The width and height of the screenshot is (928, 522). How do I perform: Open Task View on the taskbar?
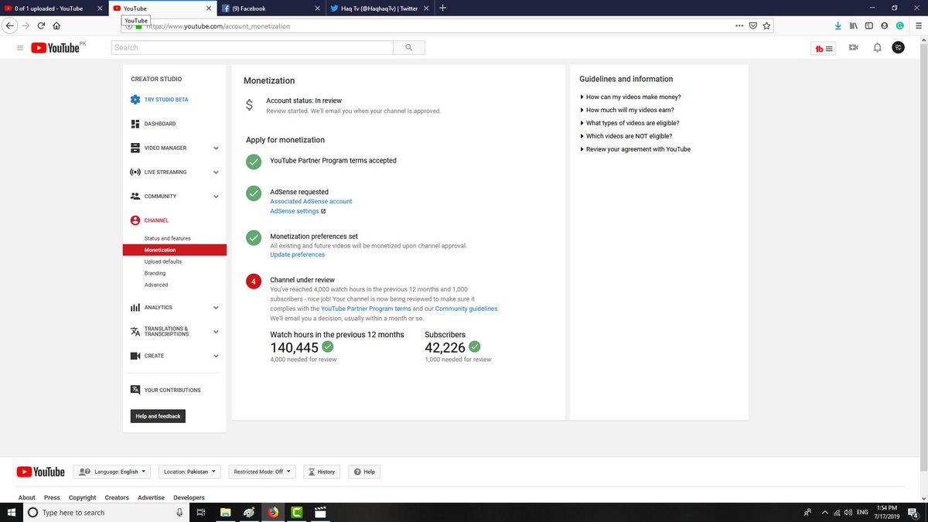(200, 512)
